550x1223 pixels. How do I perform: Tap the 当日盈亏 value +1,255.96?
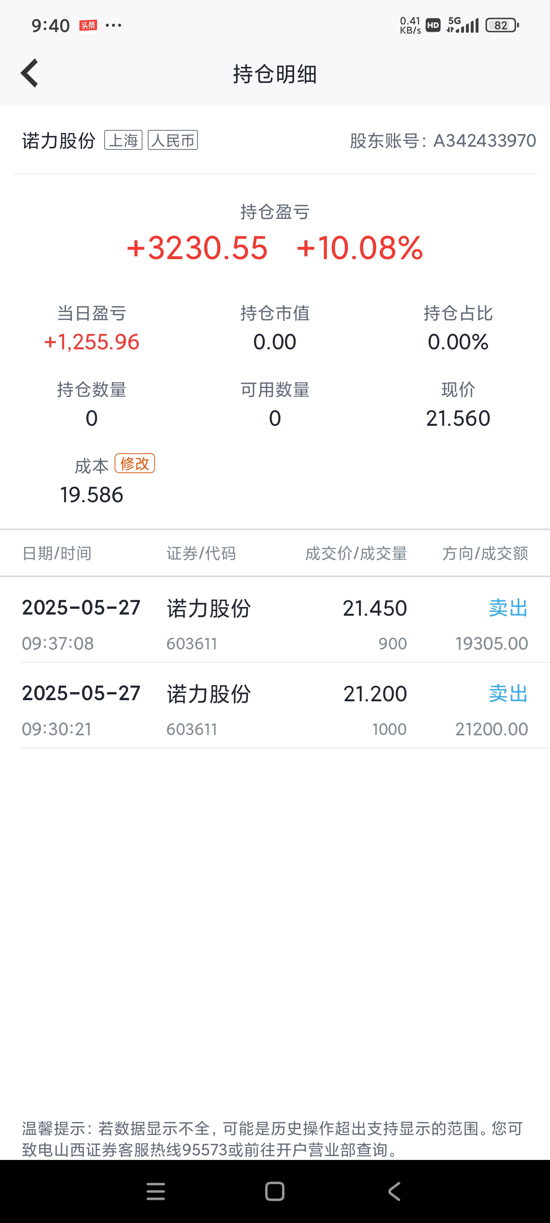tap(92, 342)
